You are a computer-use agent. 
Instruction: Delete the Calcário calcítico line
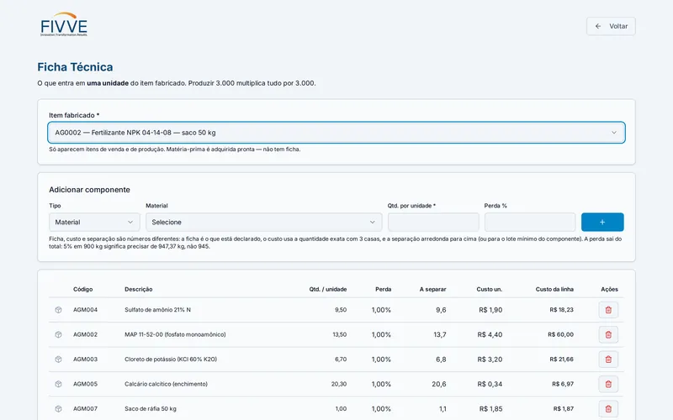point(608,384)
